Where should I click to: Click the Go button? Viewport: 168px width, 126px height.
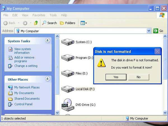point(158,31)
